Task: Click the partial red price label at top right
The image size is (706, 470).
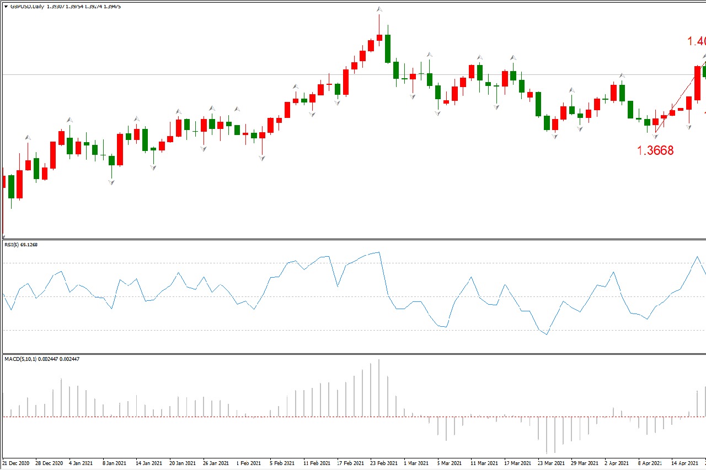Action: click(696, 41)
